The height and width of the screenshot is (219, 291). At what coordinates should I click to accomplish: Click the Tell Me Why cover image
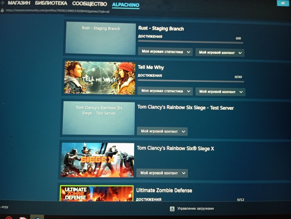point(100,78)
